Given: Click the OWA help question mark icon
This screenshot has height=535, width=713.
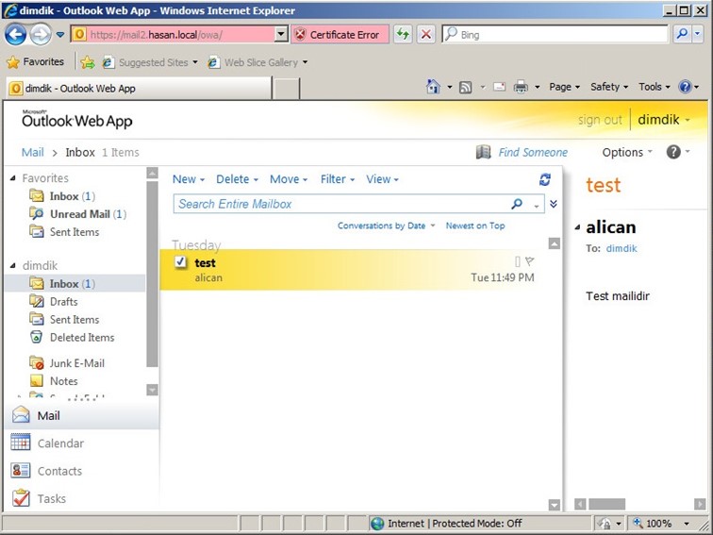Looking at the screenshot, I should tap(673, 152).
